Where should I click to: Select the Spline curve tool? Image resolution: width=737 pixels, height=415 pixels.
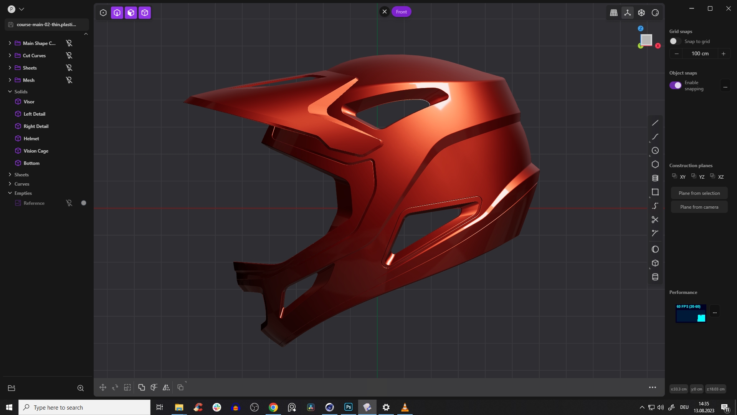655,206
